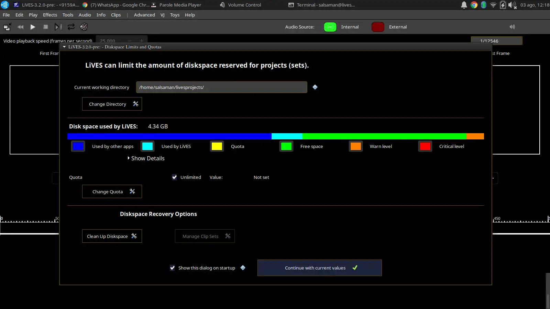Image resolution: width=550 pixels, height=309 pixels.
Task: Click the '4.34 GB' disk usage value
Action: tap(158, 126)
